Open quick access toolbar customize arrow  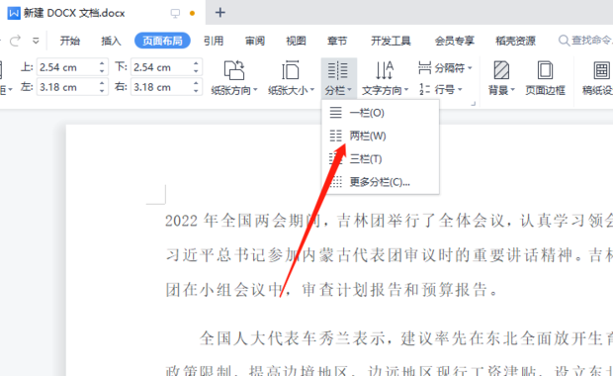click(36, 41)
